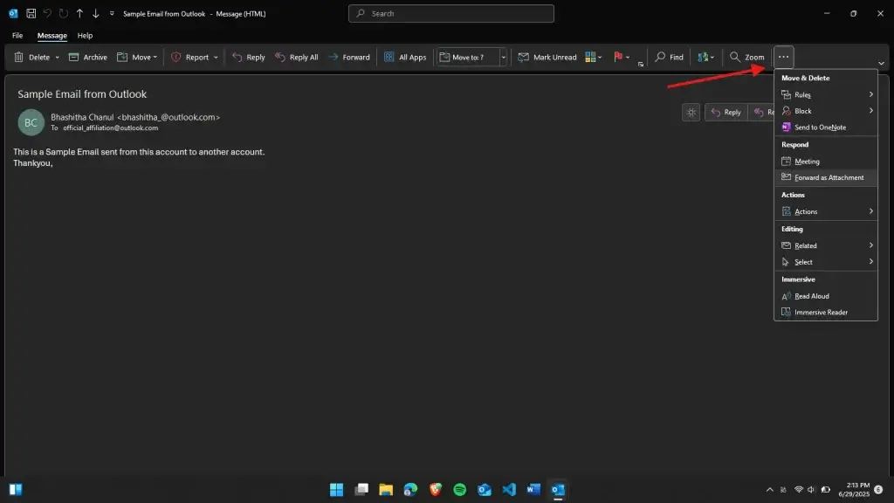The height and width of the screenshot is (503, 894).
Task: Expand the Block submenu
Action: (826, 111)
